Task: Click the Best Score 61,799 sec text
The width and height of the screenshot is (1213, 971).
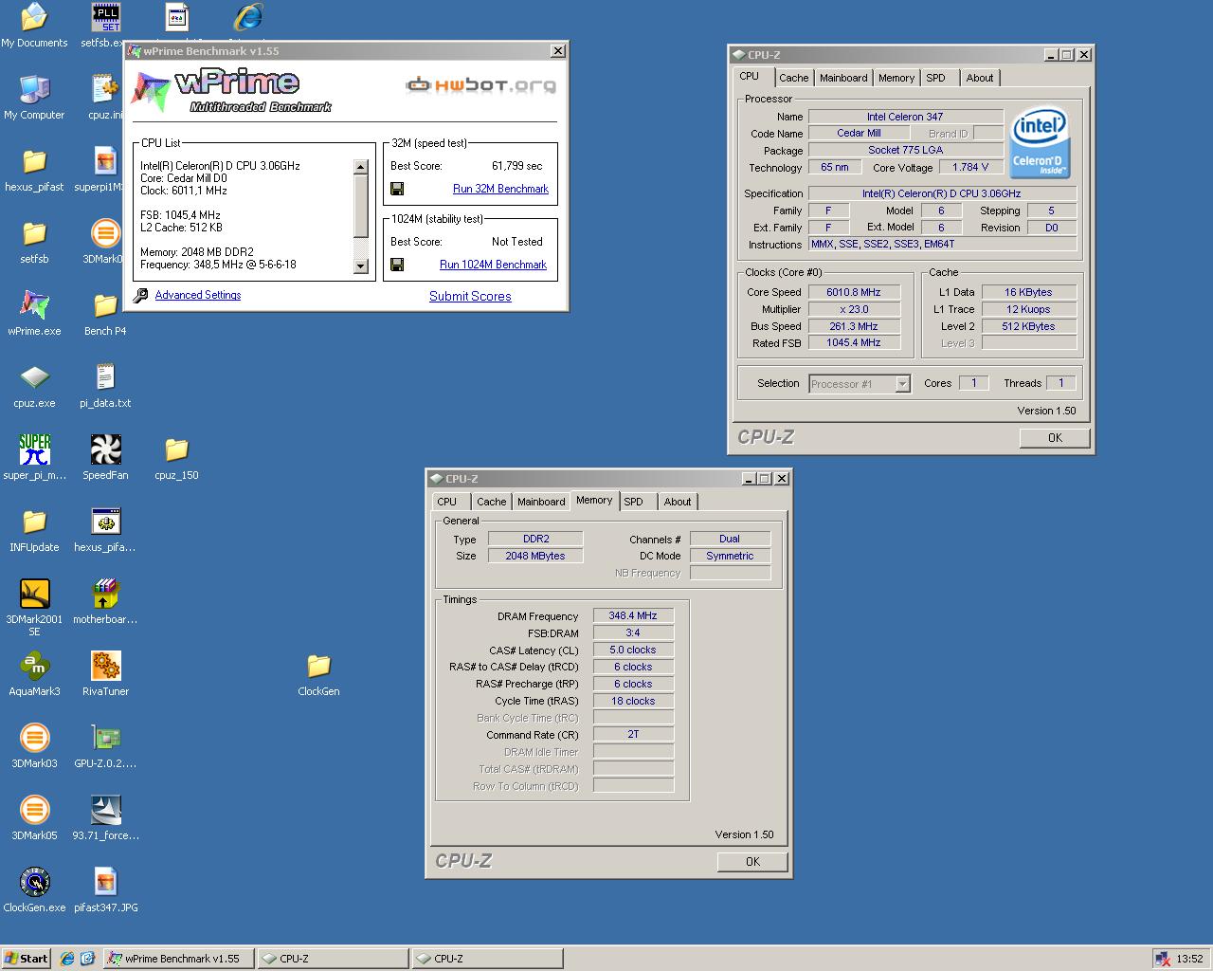Action: (517, 166)
